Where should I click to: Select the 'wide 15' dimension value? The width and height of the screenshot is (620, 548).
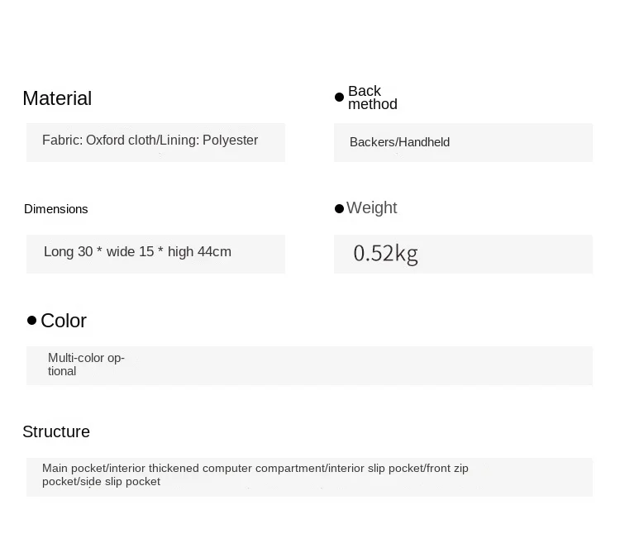[131, 252]
